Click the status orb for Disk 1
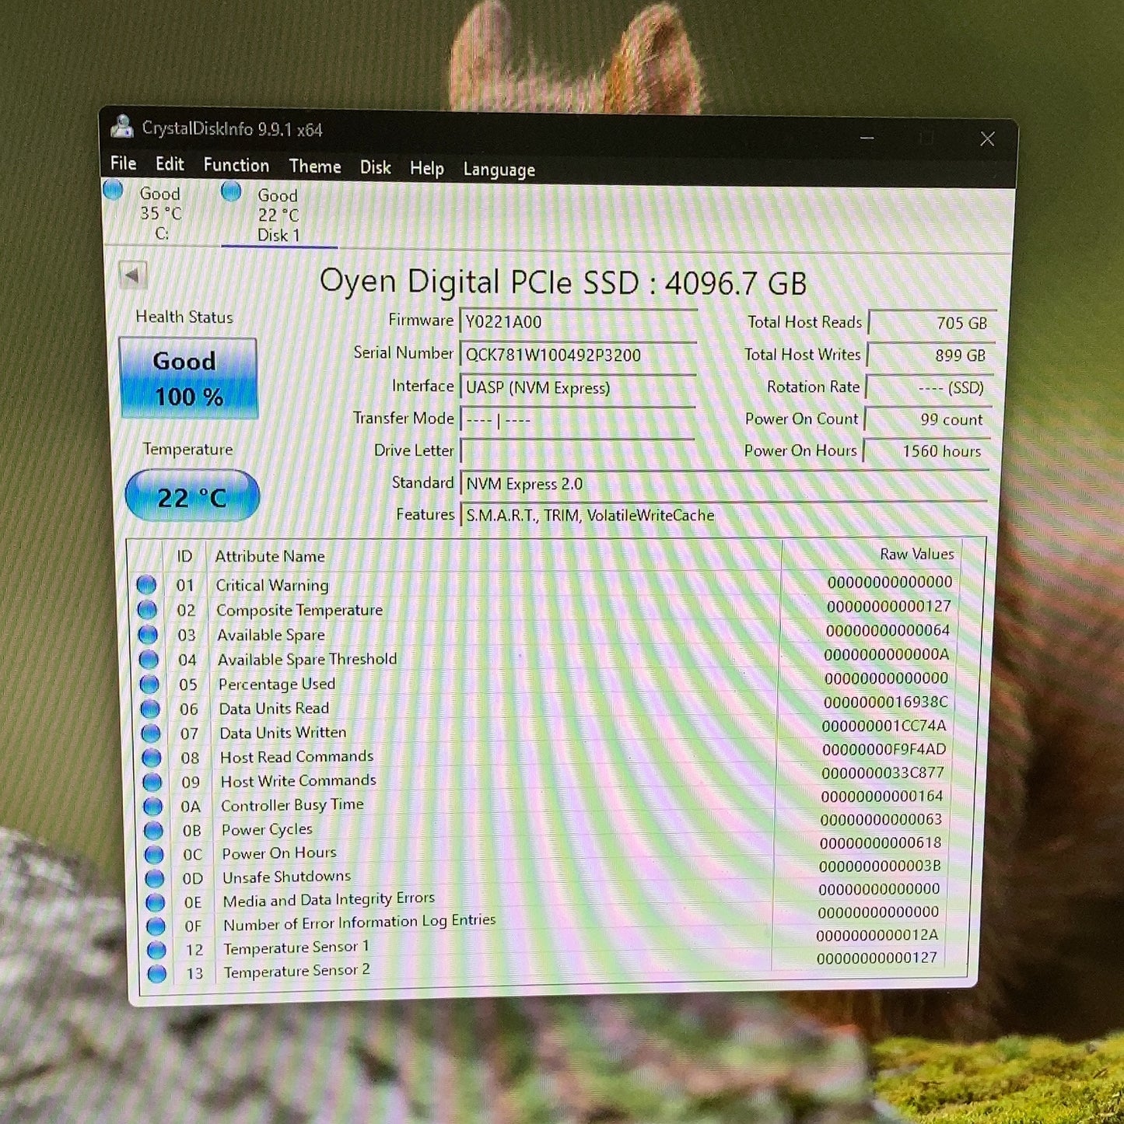 point(231,191)
